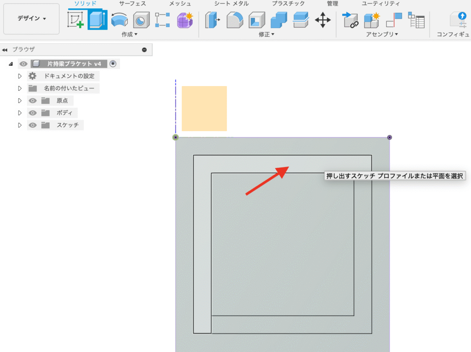This screenshot has height=352, width=471.
Task: Hide the ボディ folder with its eye icon
Action: [33, 113]
